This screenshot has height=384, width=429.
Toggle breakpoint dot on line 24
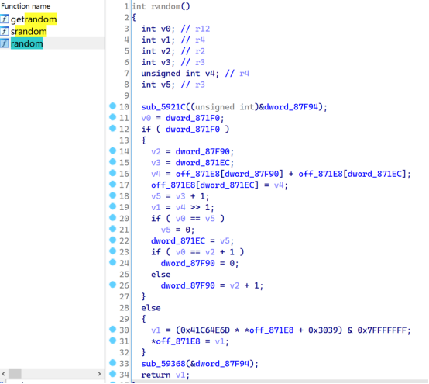(x=113, y=262)
